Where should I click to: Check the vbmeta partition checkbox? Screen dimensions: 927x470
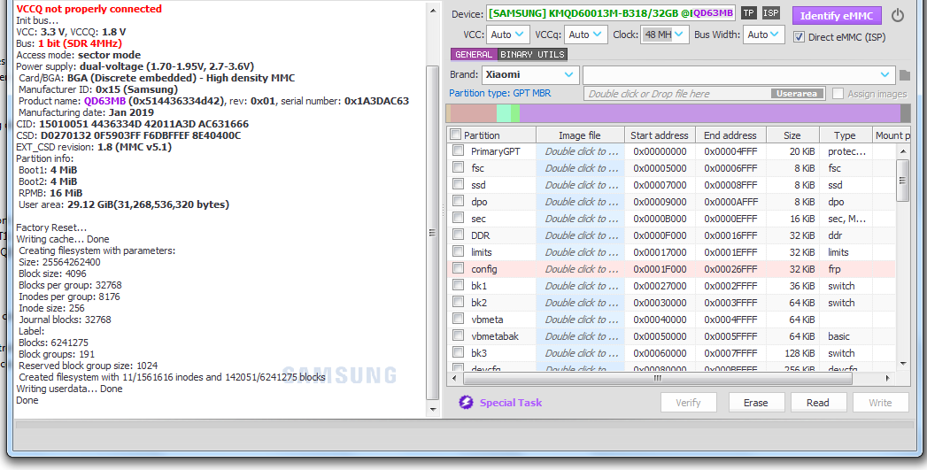458,319
